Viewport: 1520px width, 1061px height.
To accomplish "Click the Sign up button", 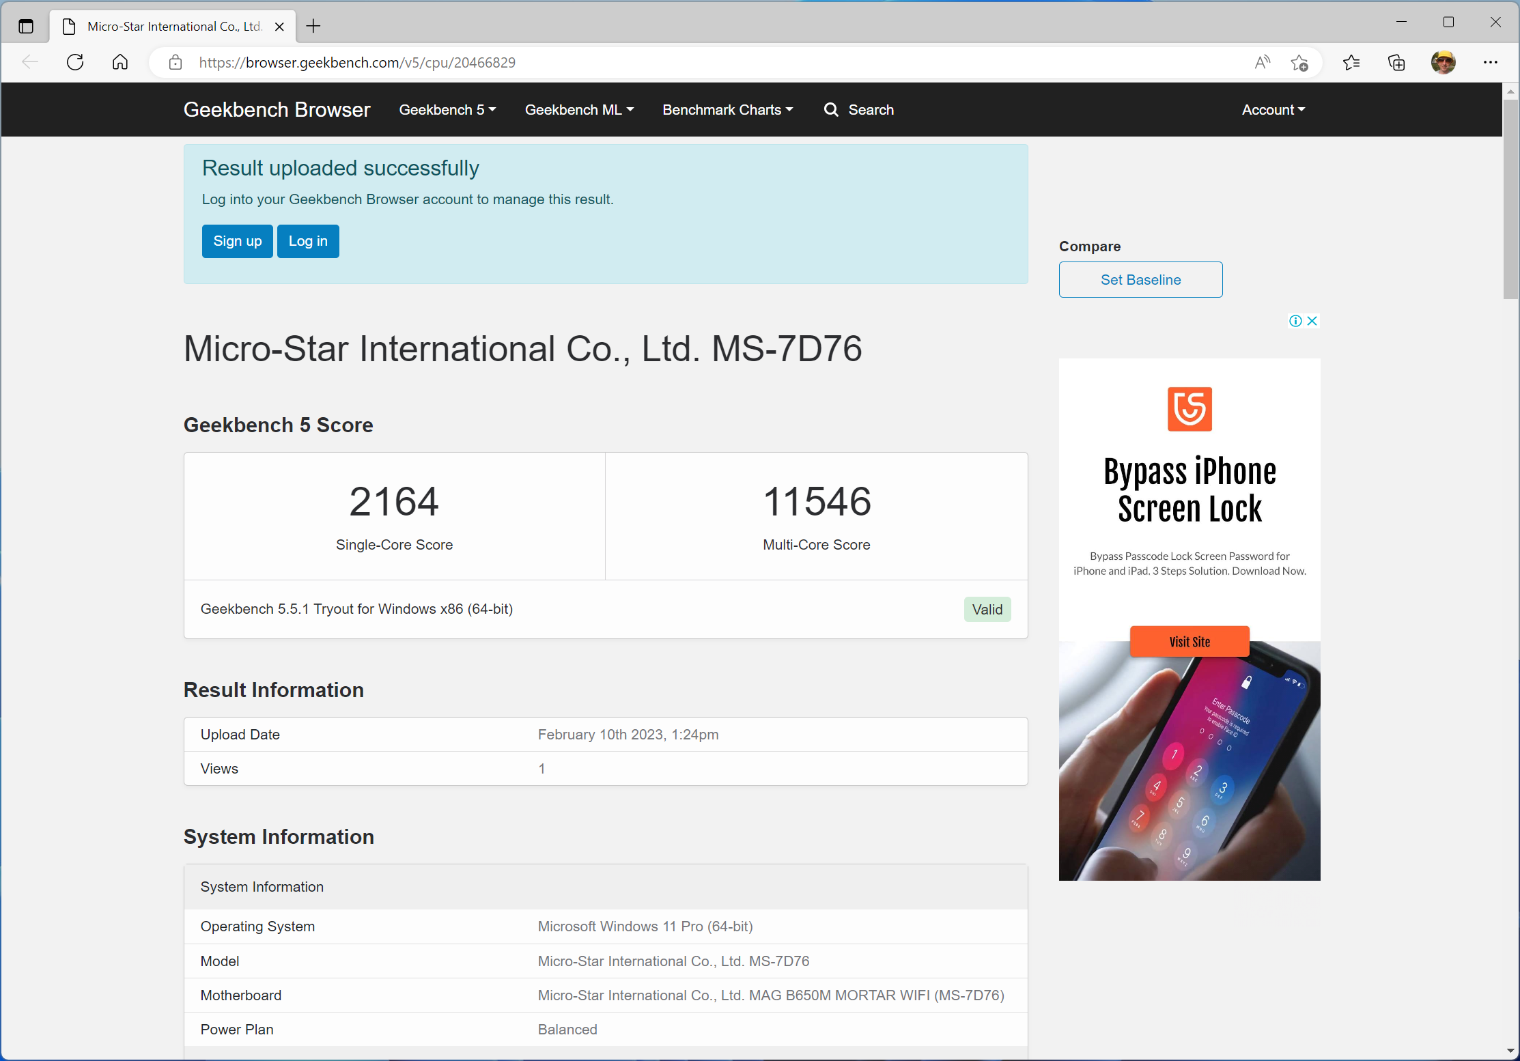I will (x=238, y=241).
